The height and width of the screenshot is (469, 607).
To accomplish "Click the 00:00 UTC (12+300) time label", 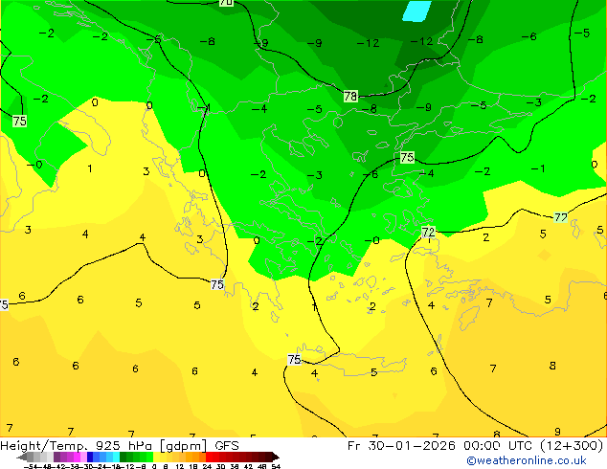I will [533, 446].
